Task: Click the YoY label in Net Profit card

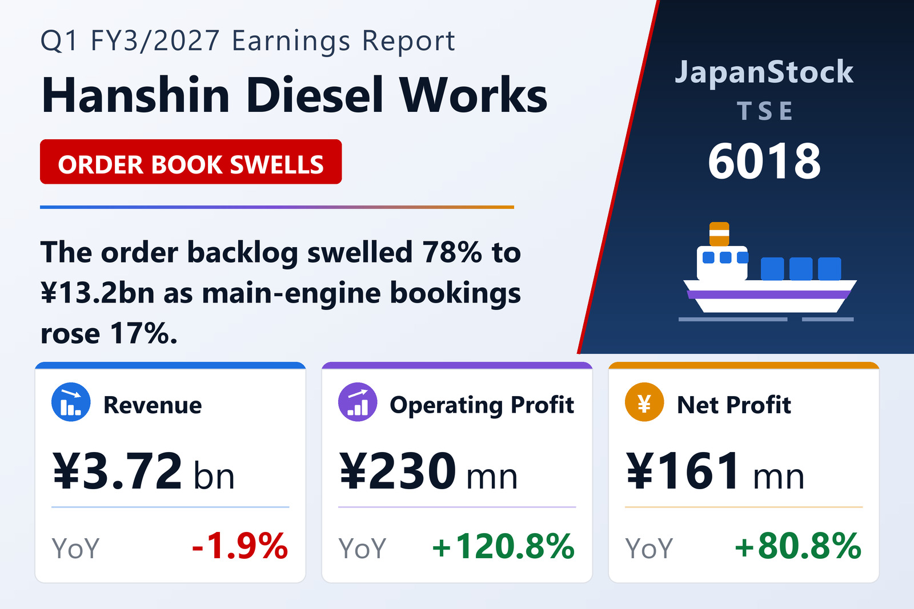Action: 649,548
